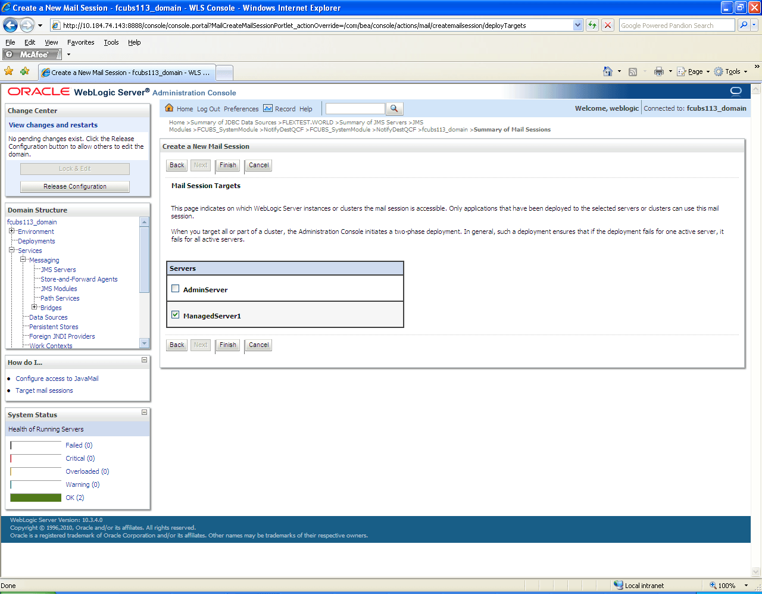Image resolution: width=762 pixels, height=594 pixels.
Task: Click the Print icon
Action: (658, 71)
